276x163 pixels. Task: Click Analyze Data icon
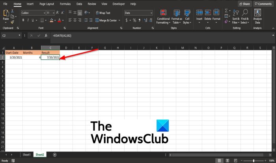pos(257,13)
